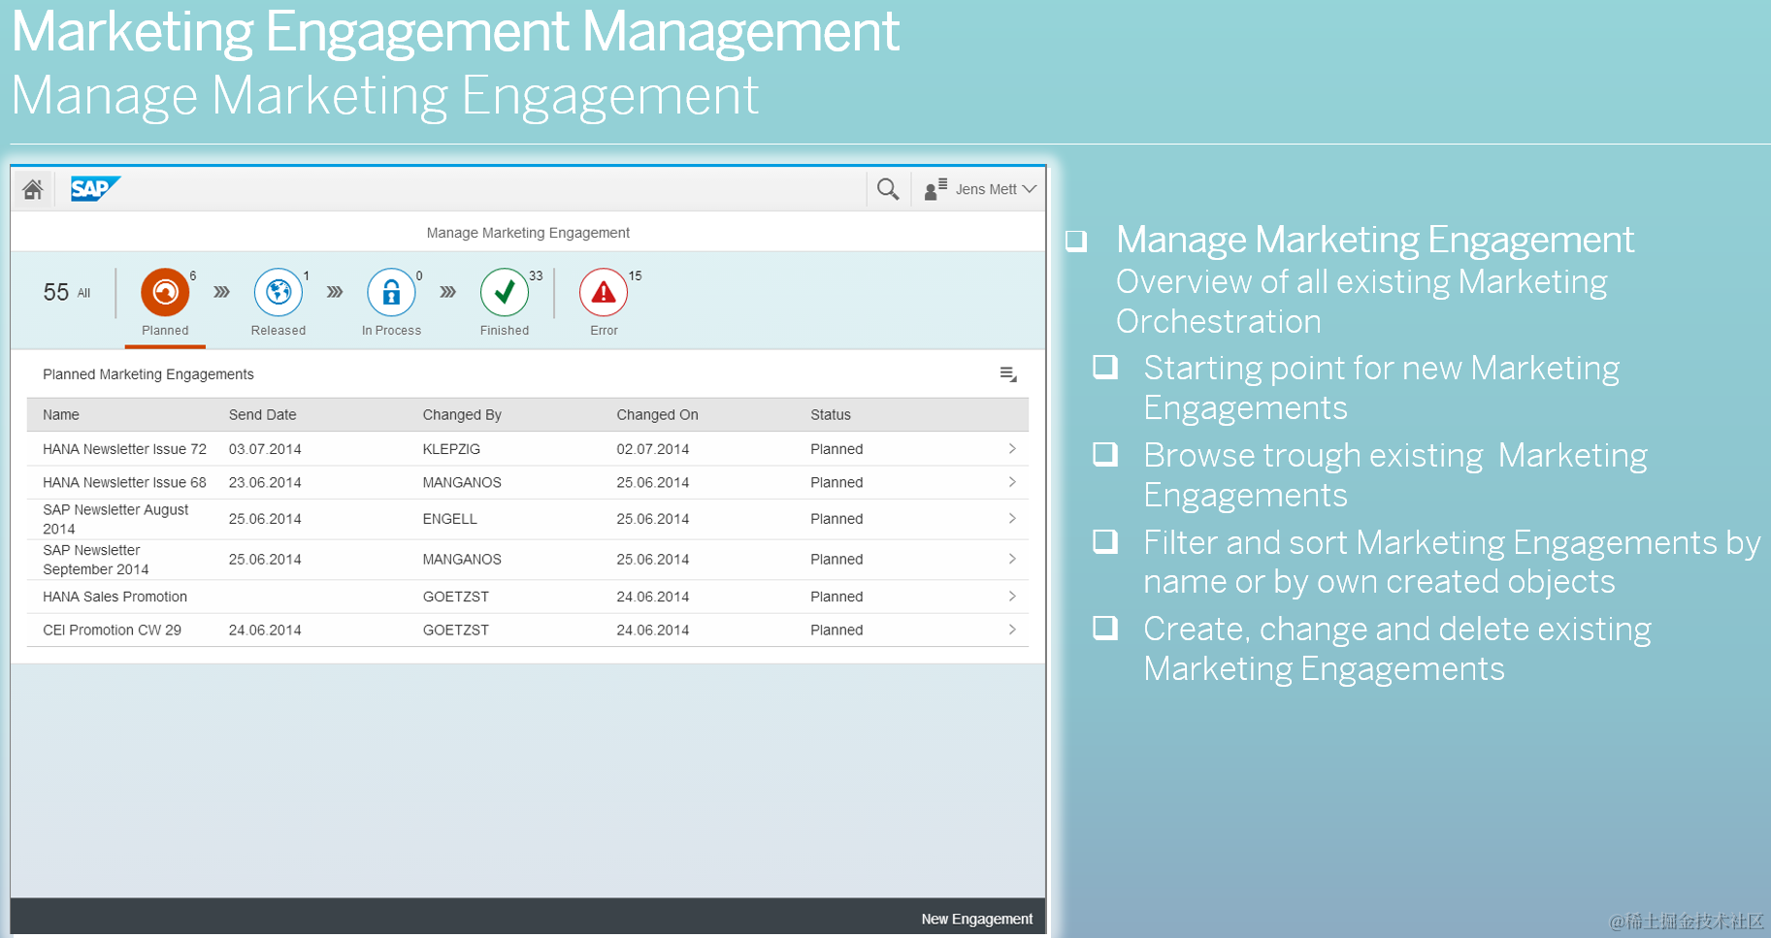This screenshot has width=1771, height=938.
Task: Show all 55 engagements
Action: (x=66, y=292)
